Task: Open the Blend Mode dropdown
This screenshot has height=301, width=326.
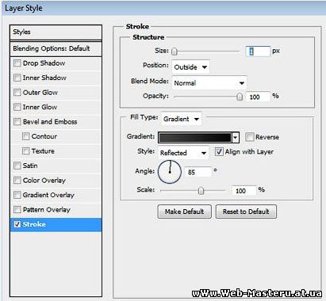Action: click(x=209, y=83)
